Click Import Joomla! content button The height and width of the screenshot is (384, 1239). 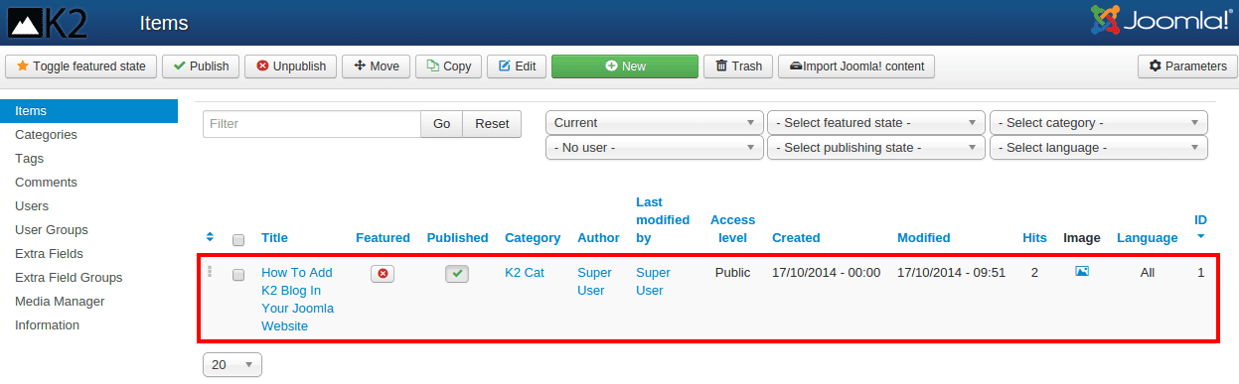pos(856,66)
